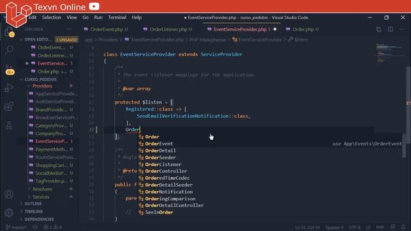
Task: Click the Open Changes editor icon
Action: tap(378, 30)
